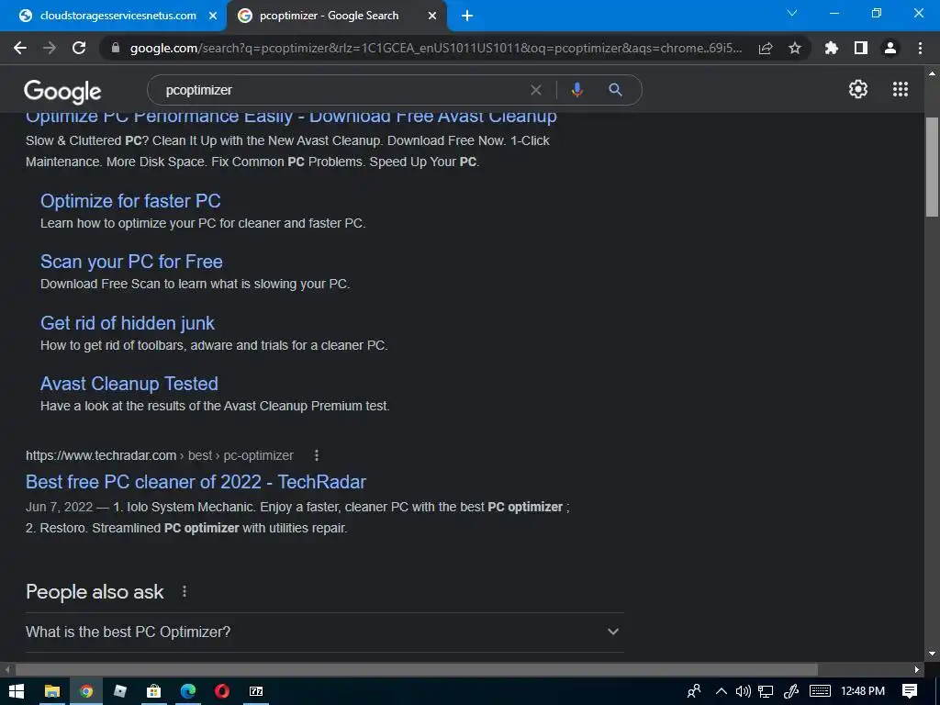View site info lock icon

pyautogui.click(x=116, y=48)
